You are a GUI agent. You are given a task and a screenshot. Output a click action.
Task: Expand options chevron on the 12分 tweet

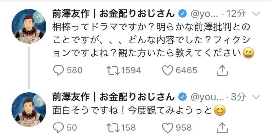pos(256,14)
